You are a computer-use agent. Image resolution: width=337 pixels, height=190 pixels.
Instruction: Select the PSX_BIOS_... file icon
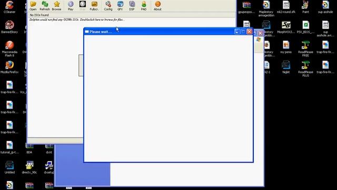pyautogui.click(x=305, y=27)
